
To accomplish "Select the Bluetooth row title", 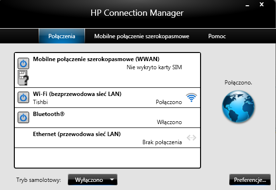I will (x=49, y=114).
